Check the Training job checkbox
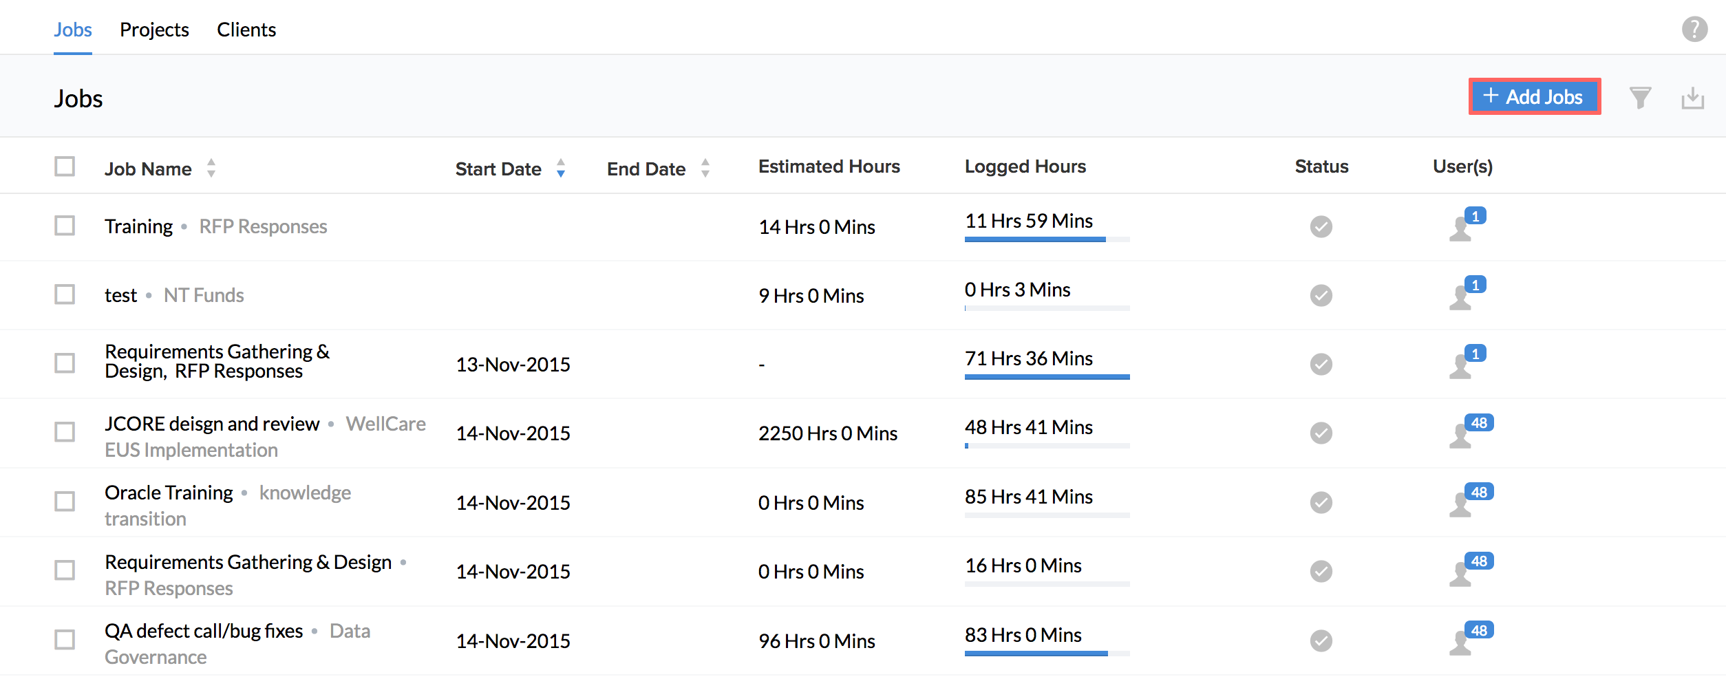This screenshot has width=1726, height=679. [x=65, y=226]
